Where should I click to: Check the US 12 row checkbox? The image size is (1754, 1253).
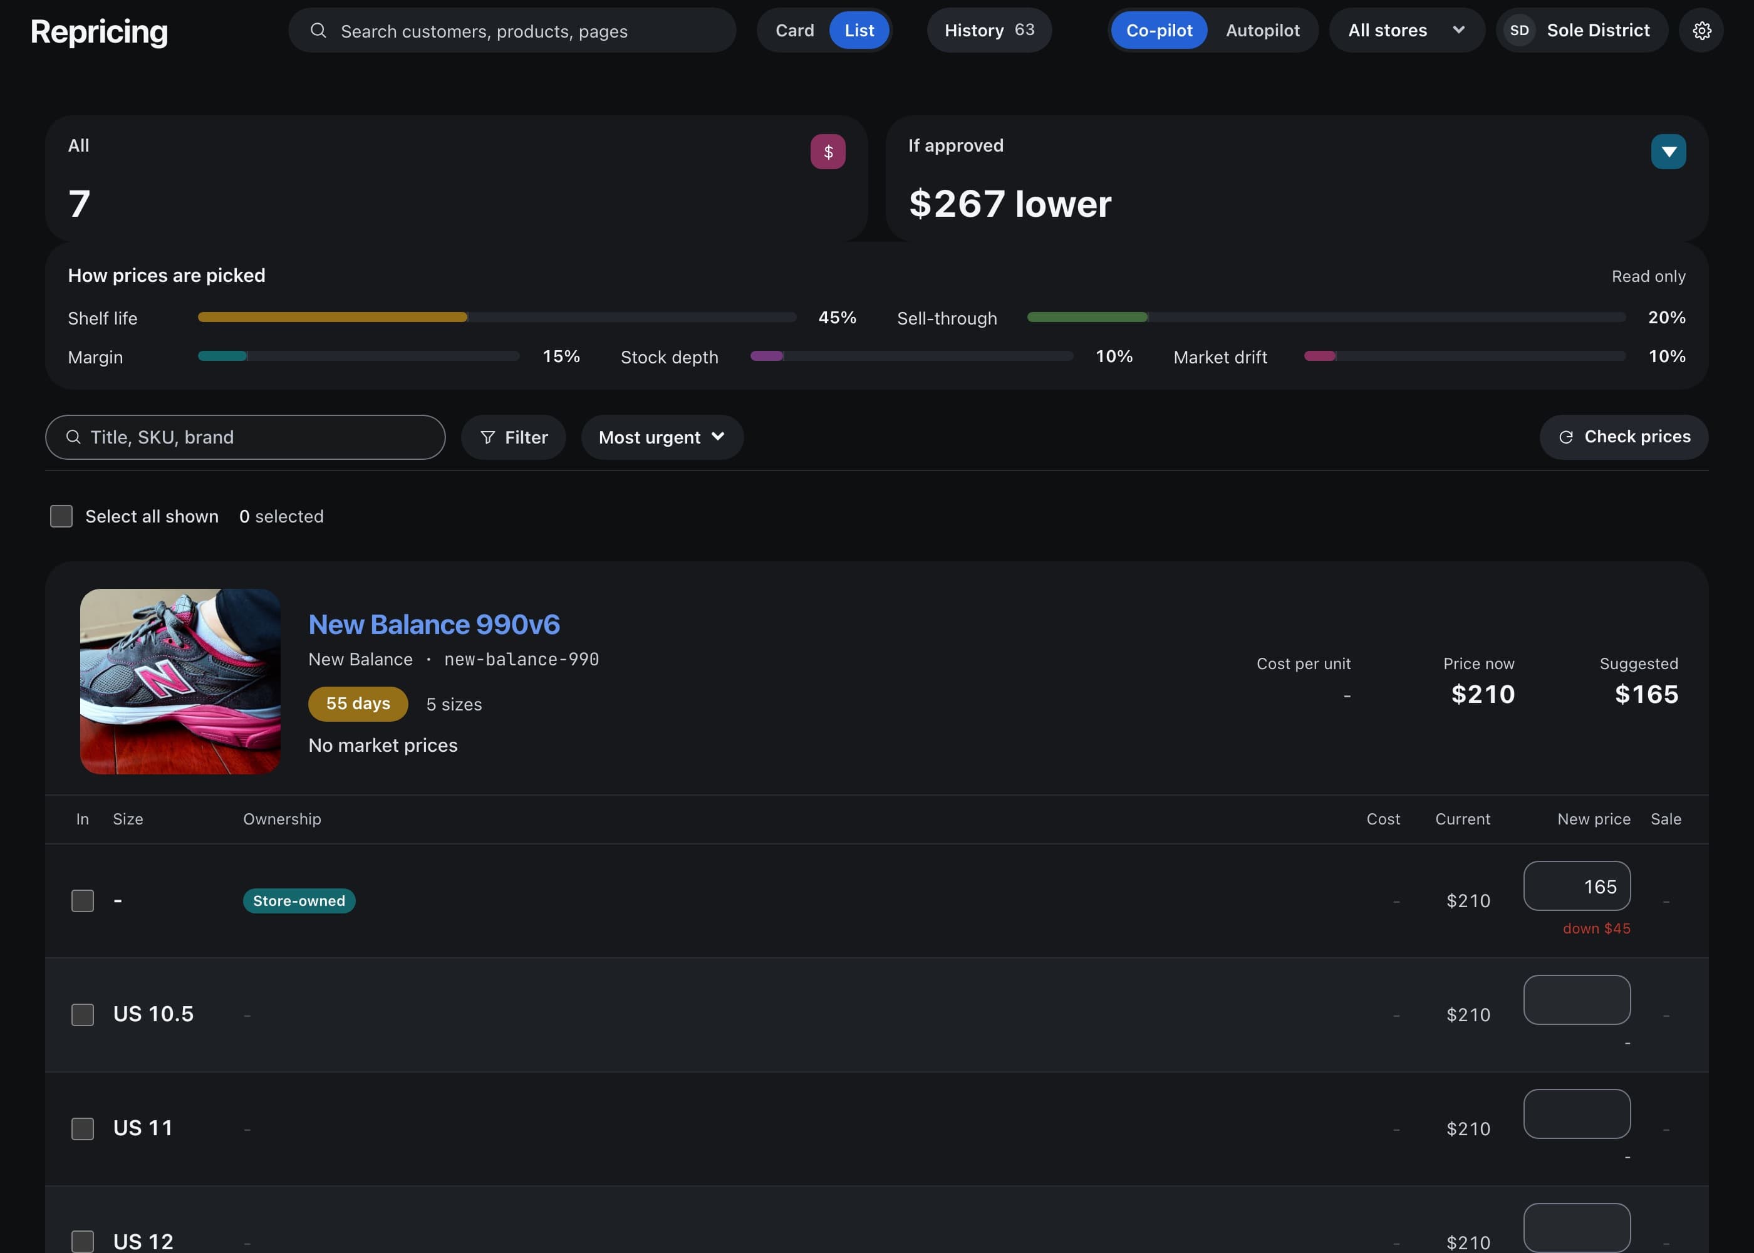coord(83,1242)
